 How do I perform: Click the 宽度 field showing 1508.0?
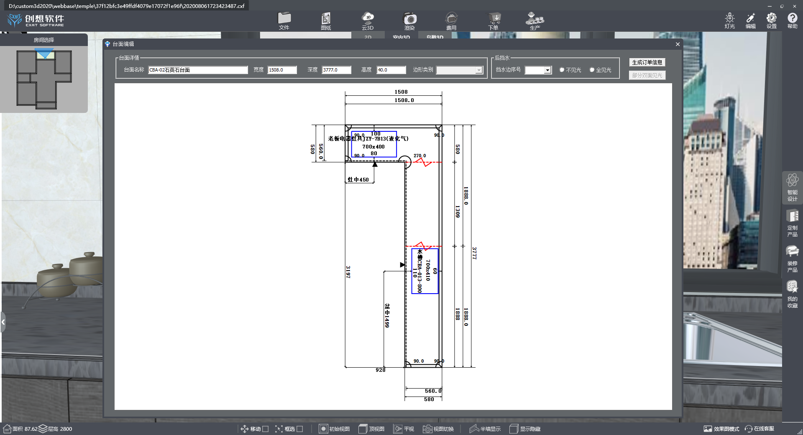click(x=282, y=70)
